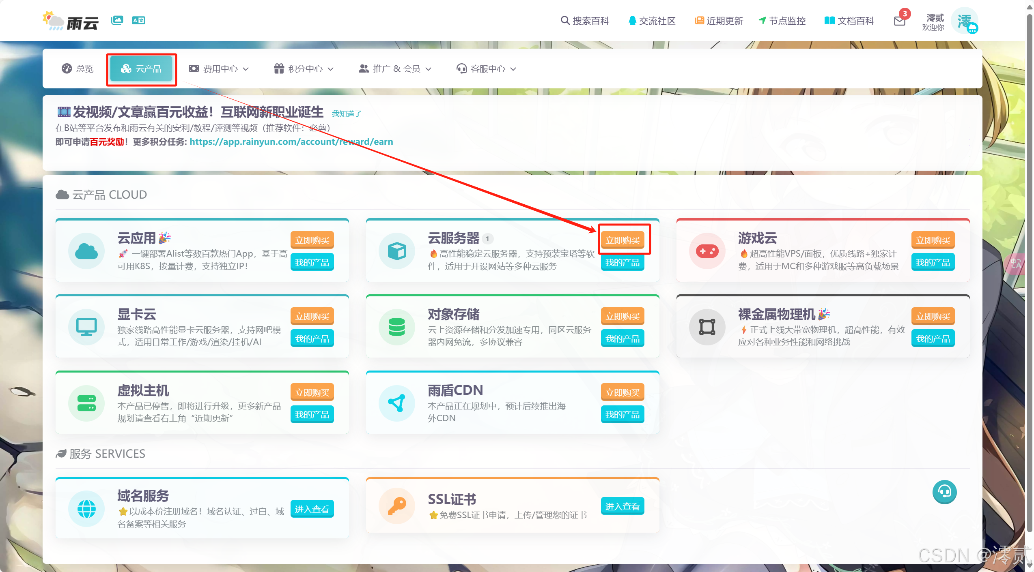Click the 域名服务 globe icon

point(86,509)
